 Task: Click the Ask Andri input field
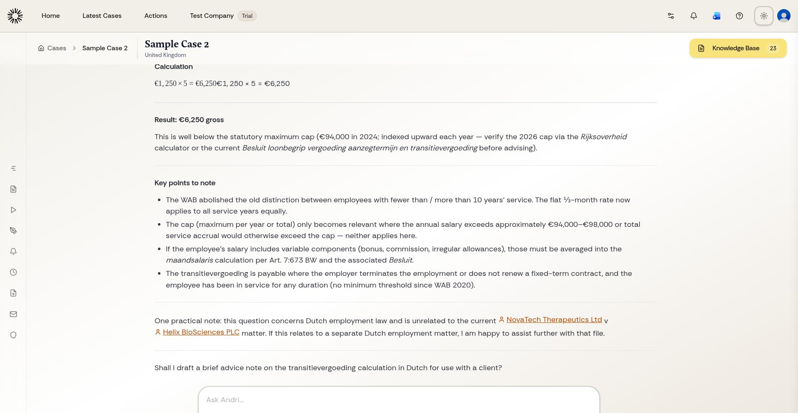[x=399, y=400]
